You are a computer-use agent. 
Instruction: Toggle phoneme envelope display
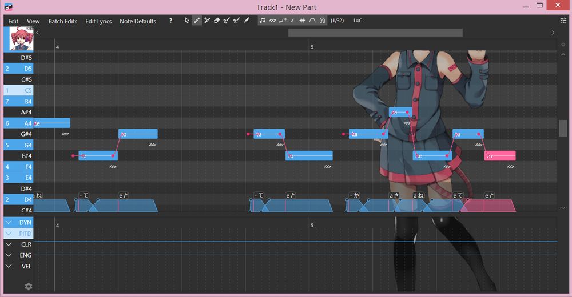[x=312, y=21]
